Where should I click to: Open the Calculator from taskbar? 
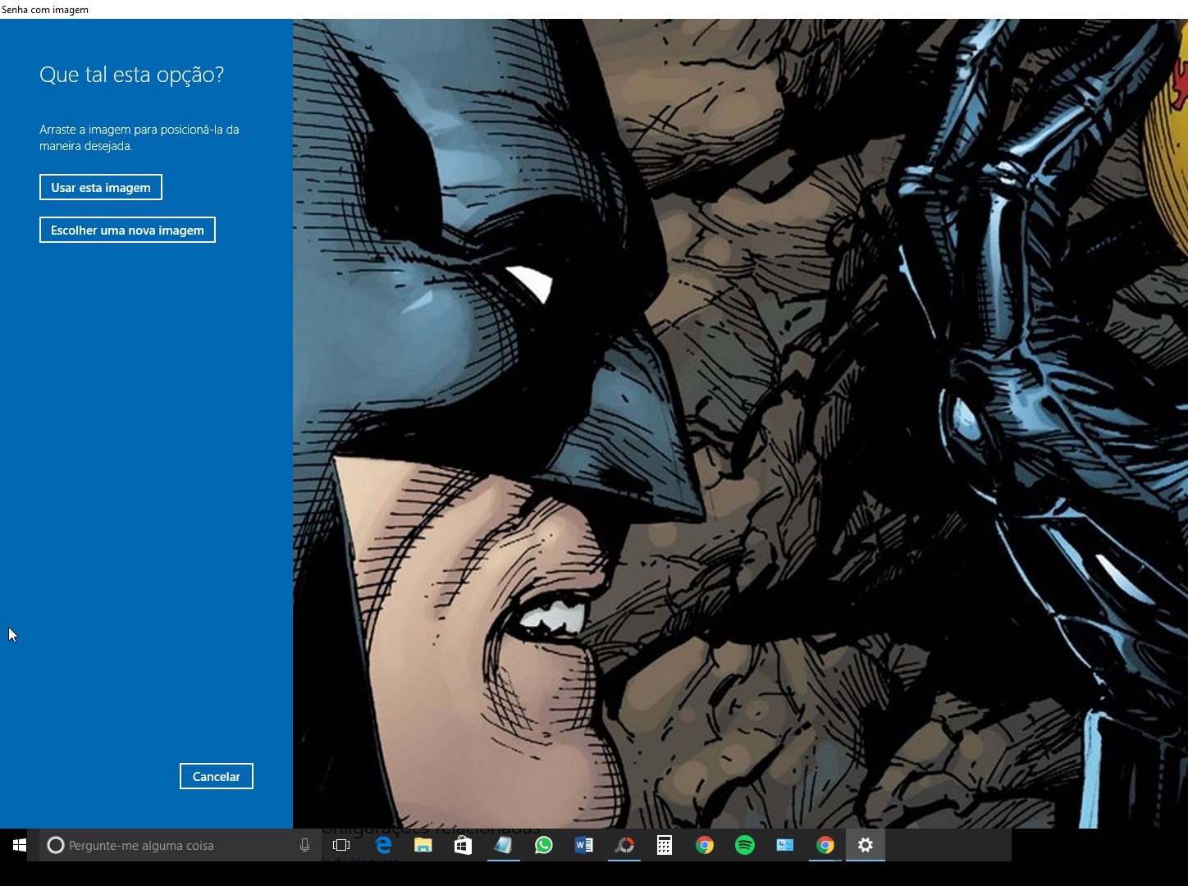665,845
